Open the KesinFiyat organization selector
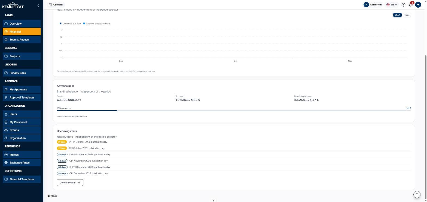Screen dimensions: 427x202 pos(373,5)
